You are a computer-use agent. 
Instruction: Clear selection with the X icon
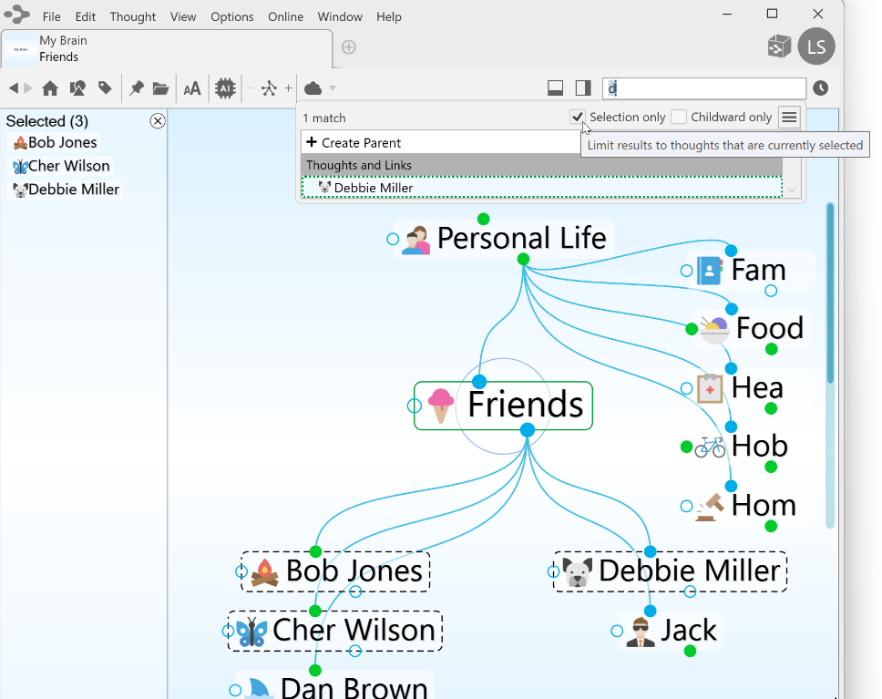tap(158, 121)
